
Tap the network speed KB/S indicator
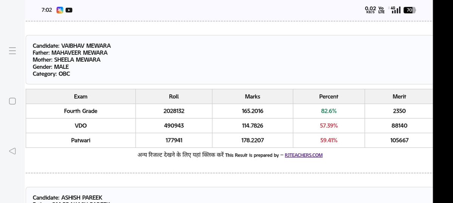point(370,10)
